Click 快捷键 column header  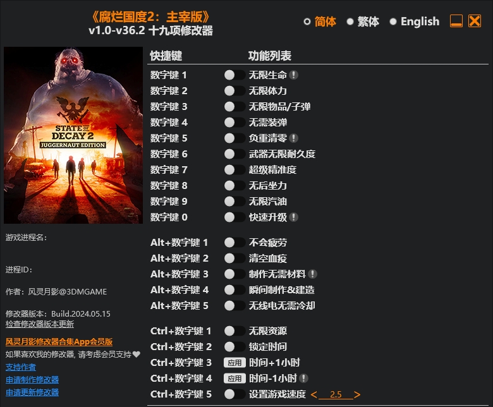point(166,56)
